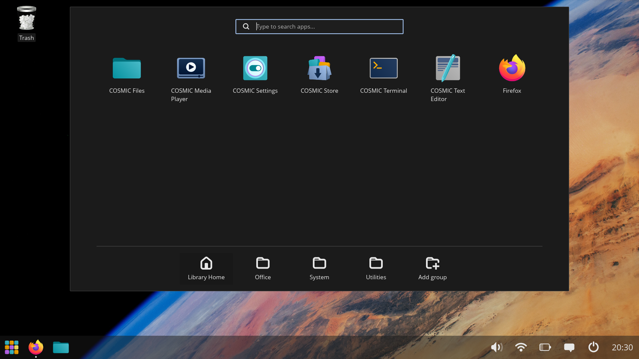Click the "COSMIC Store" label
The height and width of the screenshot is (359, 639).
point(319,91)
